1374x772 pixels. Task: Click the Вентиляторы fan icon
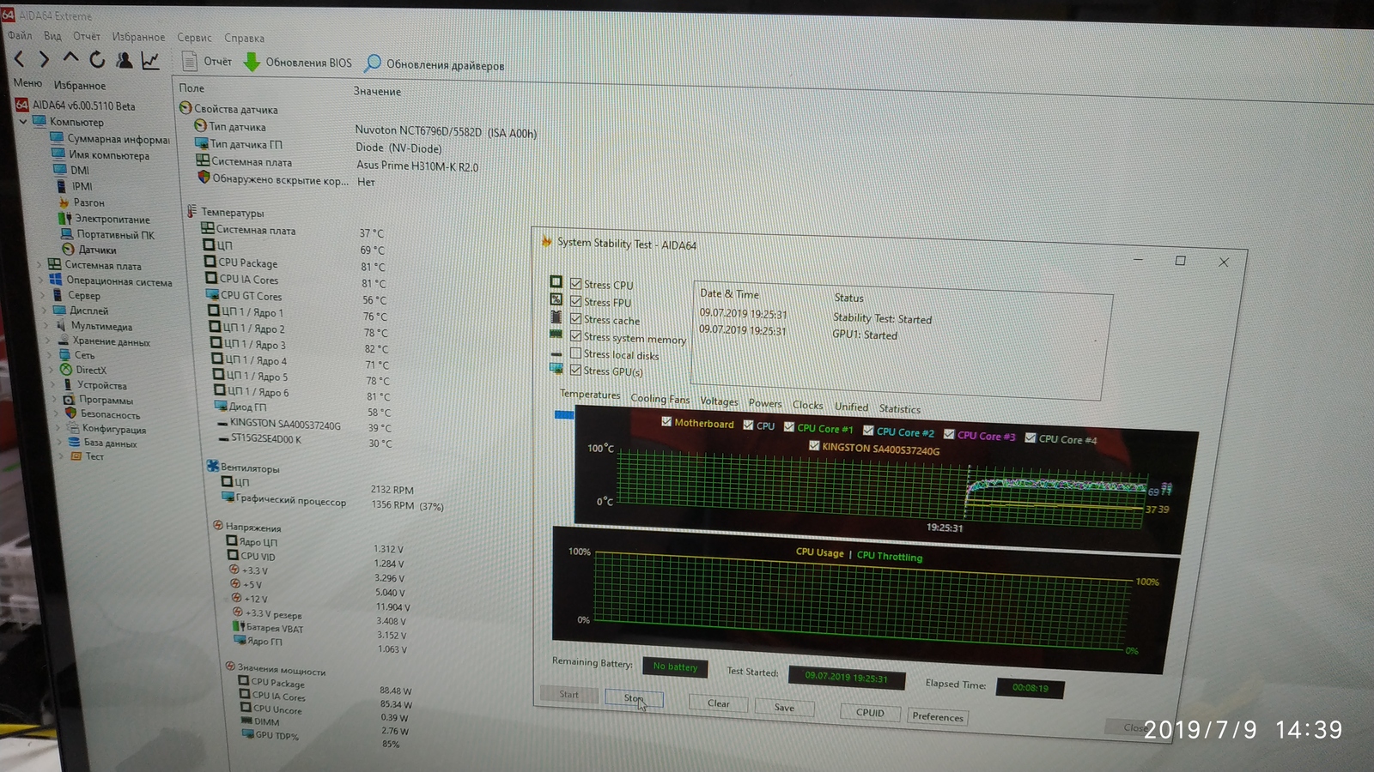pos(212,466)
